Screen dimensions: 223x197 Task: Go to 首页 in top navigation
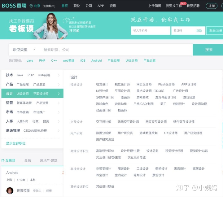coord(65,6)
